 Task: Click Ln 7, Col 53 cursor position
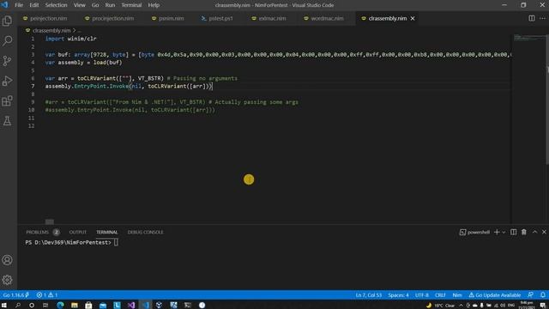(x=368, y=295)
